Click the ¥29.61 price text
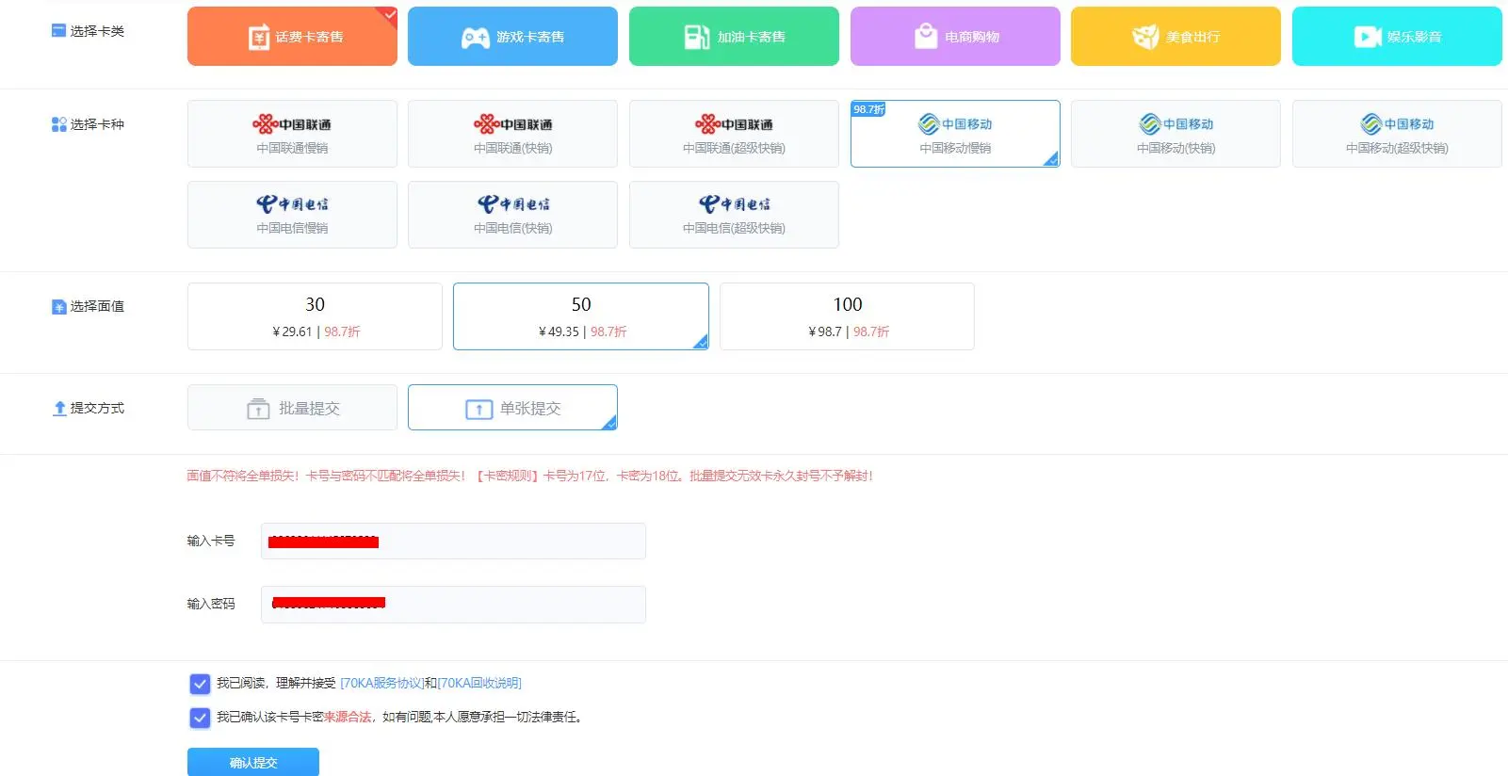This screenshot has width=1508, height=776. (292, 331)
